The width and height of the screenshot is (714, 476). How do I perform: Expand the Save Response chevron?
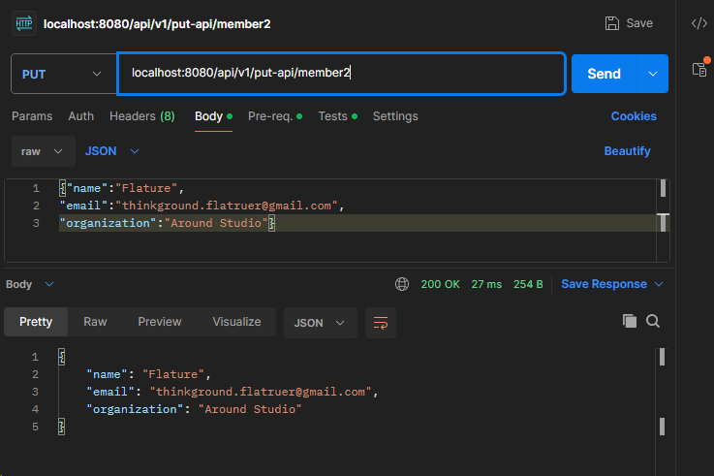pyautogui.click(x=659, y=284)
